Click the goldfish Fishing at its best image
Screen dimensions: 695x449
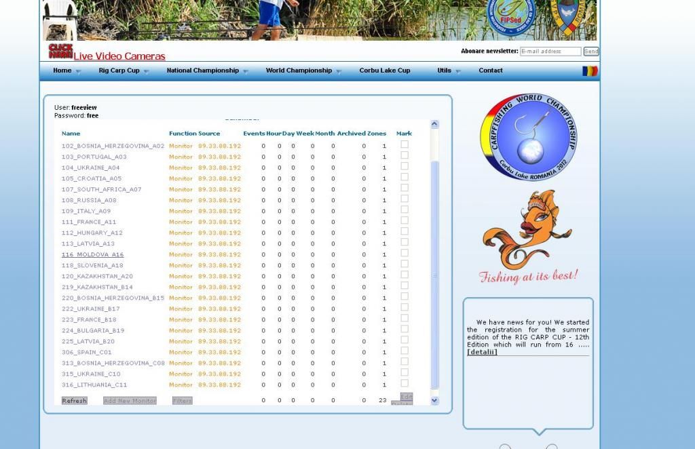point(528,236)
